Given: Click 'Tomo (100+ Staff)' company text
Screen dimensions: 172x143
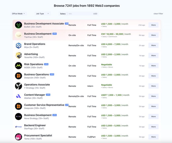Looking at the screenshot, I should [x=33, y=139].
